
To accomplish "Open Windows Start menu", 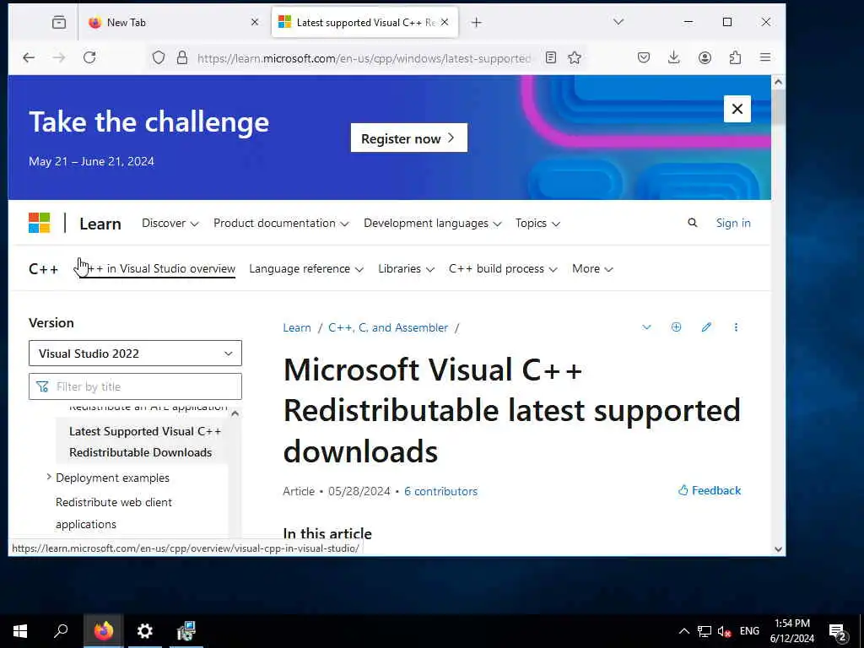I will coord(20,631).
